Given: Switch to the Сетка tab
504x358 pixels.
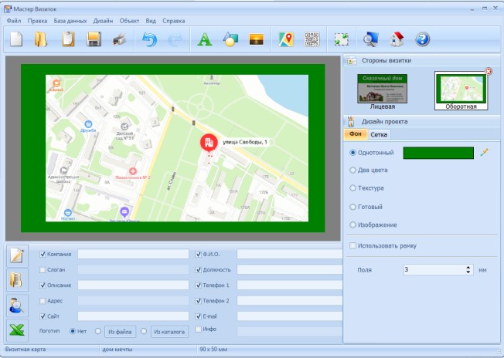Looking at the screenshot, I should pos(379,134).
